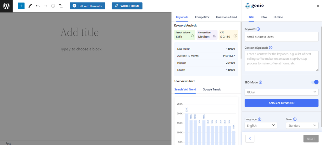Open the Questions Asked tab
Screen dimensions: 322x145
[226, 17]
